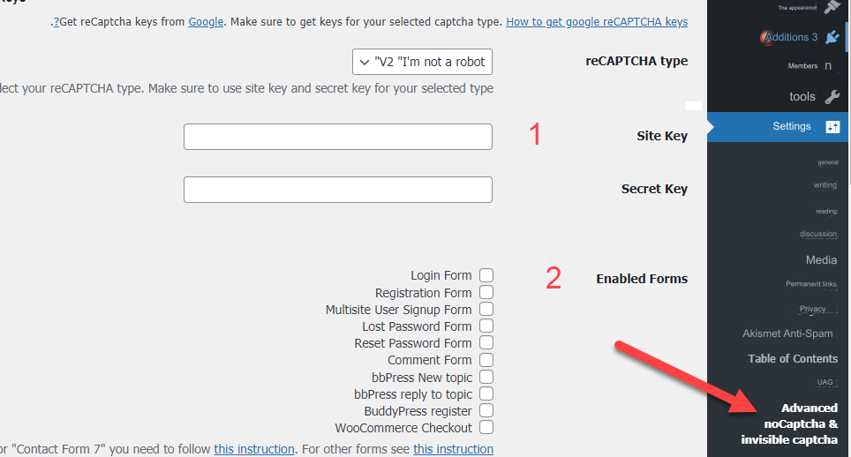The width and height of the screenshot is (851, 457).
Task: Enable Reset Password Form checkbox
Action: click(x=486, y=342)
